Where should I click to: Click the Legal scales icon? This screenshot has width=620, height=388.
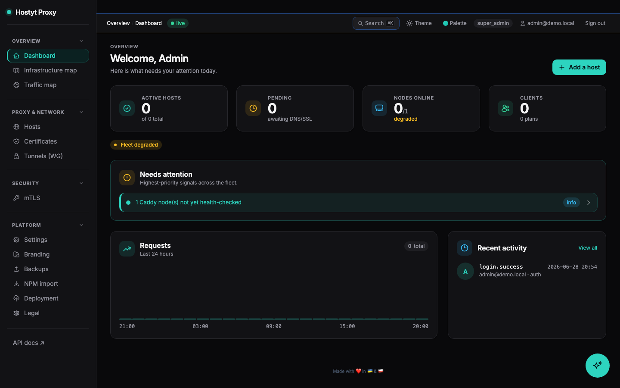(16, 313)
